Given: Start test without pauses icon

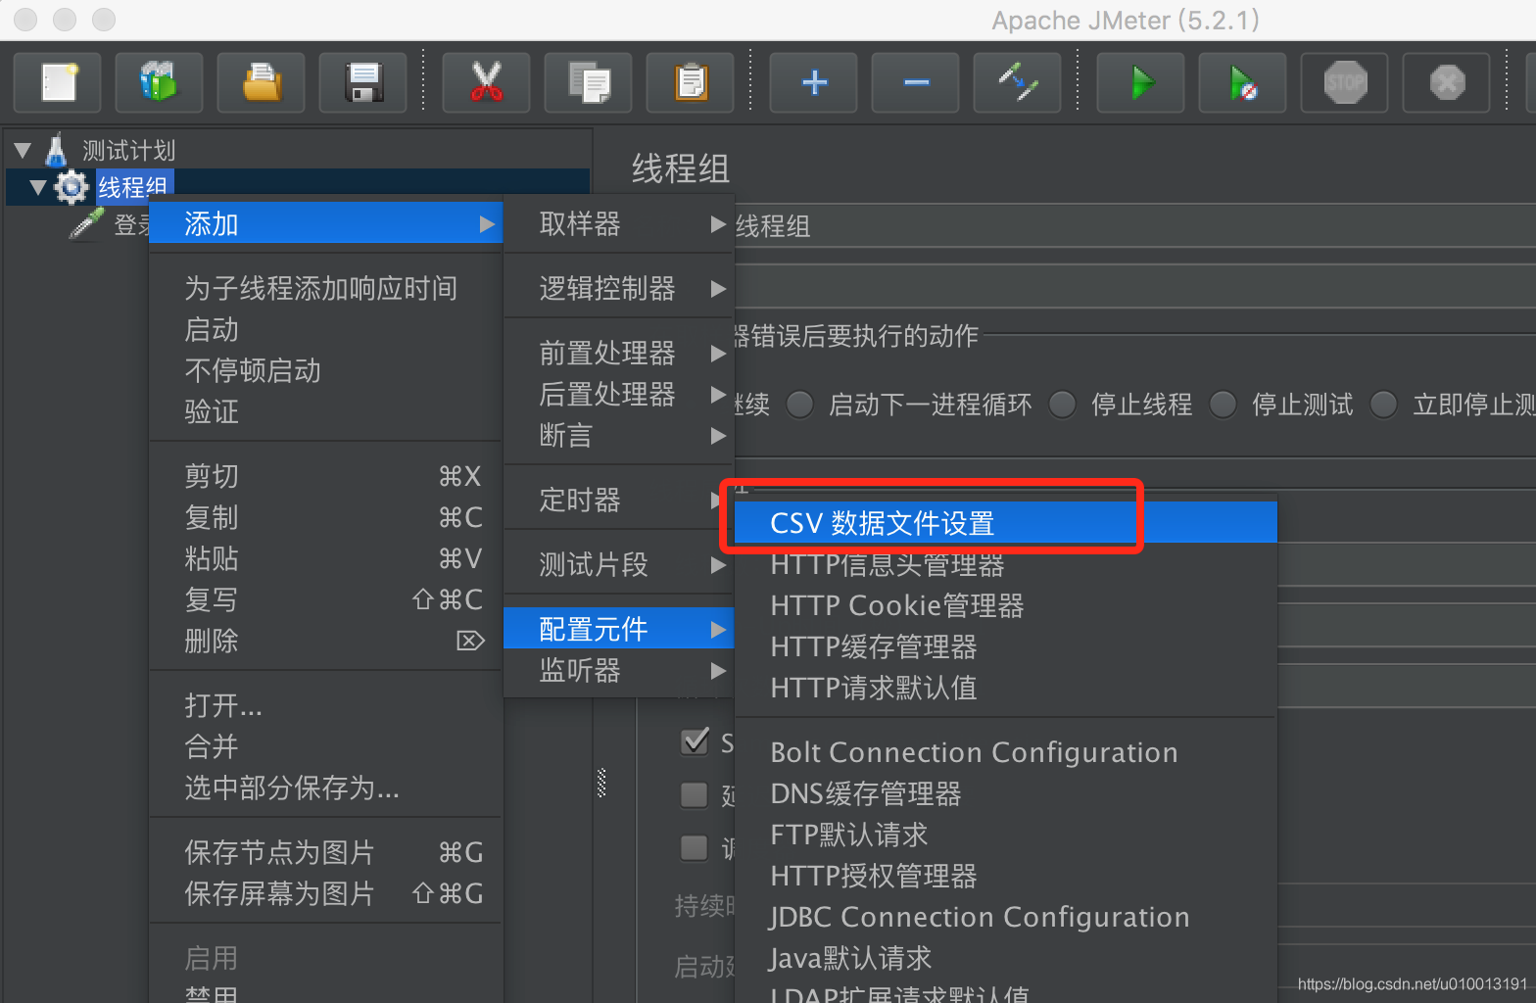Looking at the screenshot, I should (1243, 82).
